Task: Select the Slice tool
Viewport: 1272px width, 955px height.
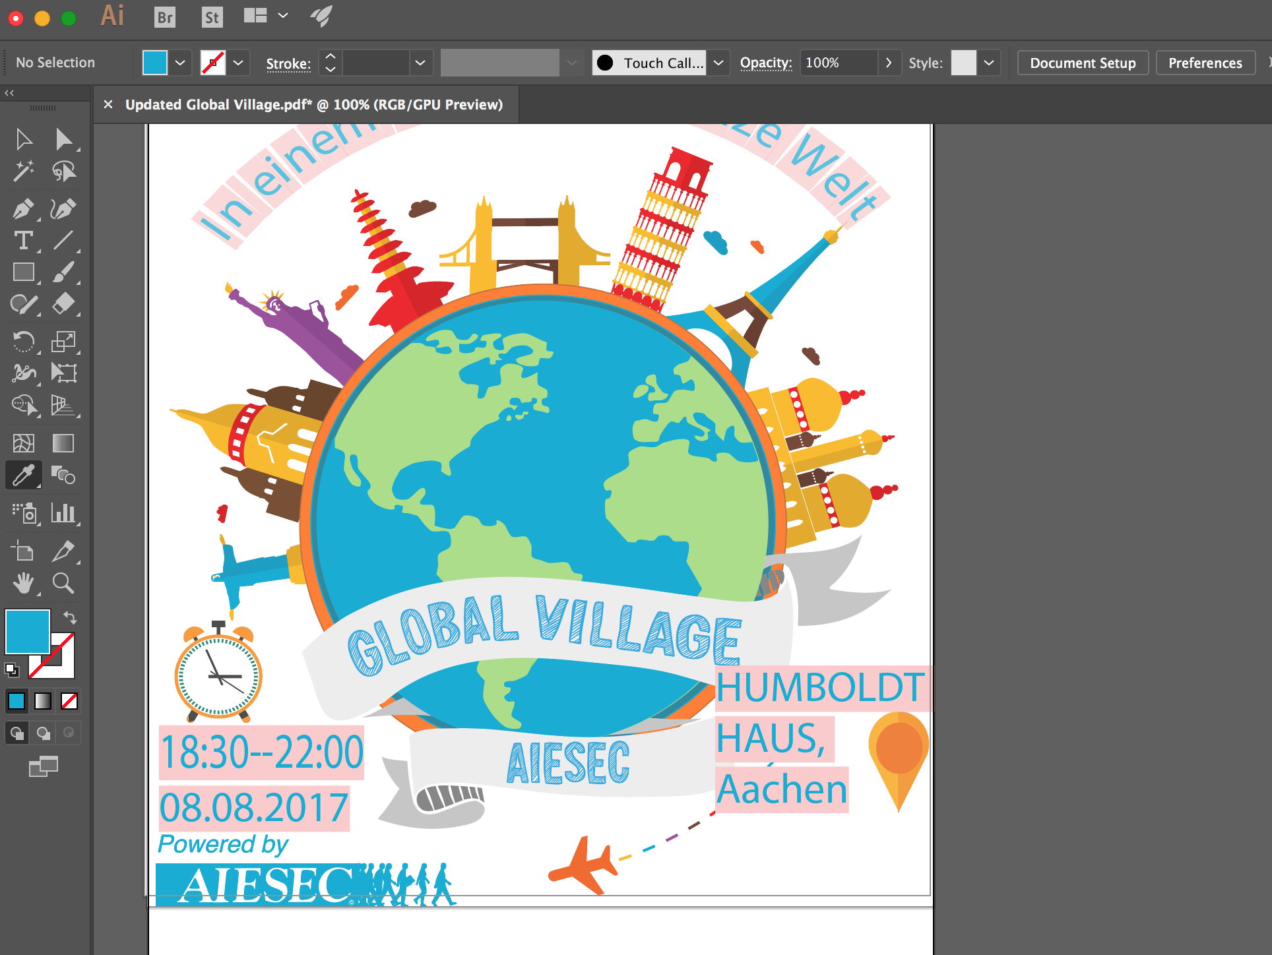Action: tap(63, 551)
